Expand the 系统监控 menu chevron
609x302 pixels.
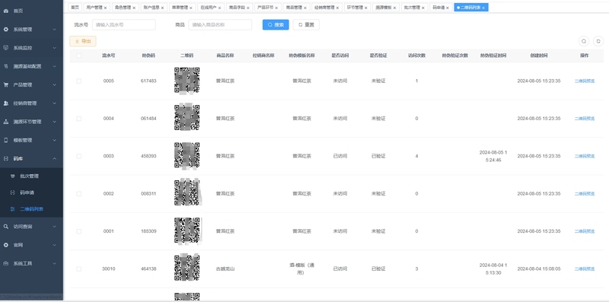(x=54, y=48)
